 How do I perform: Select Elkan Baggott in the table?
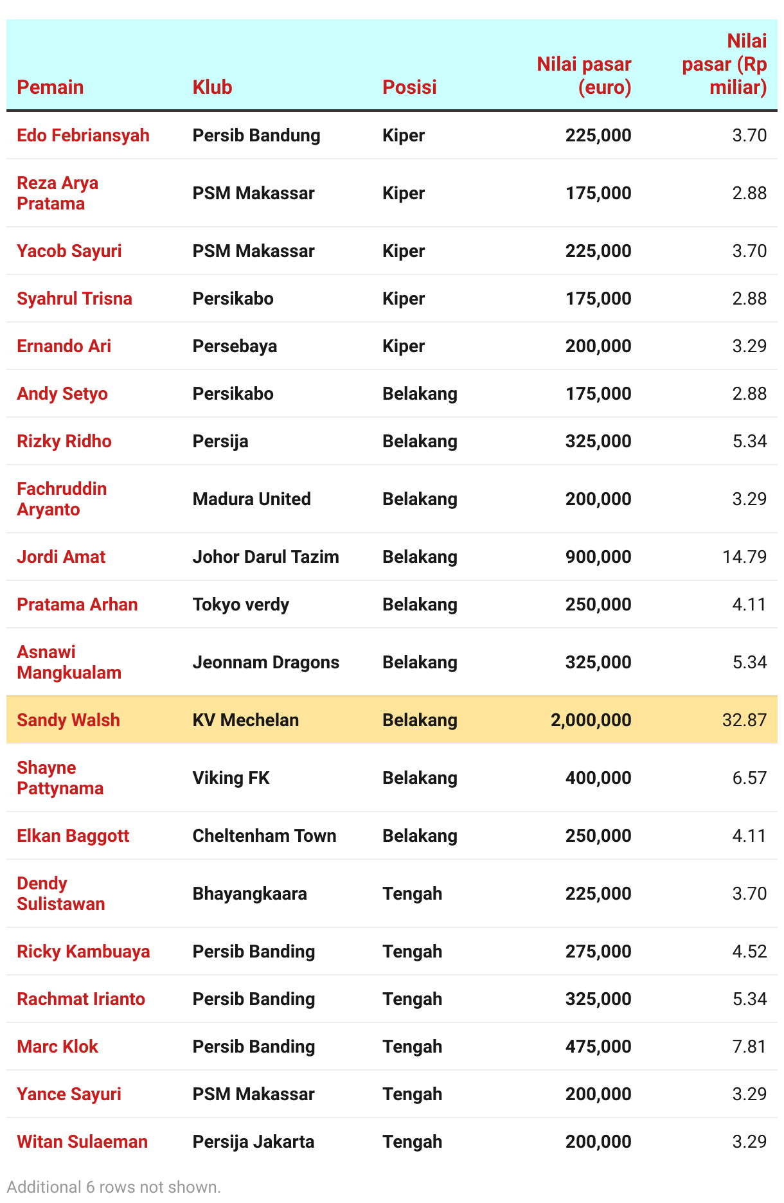pyautogui.click(x=73, y=835)
